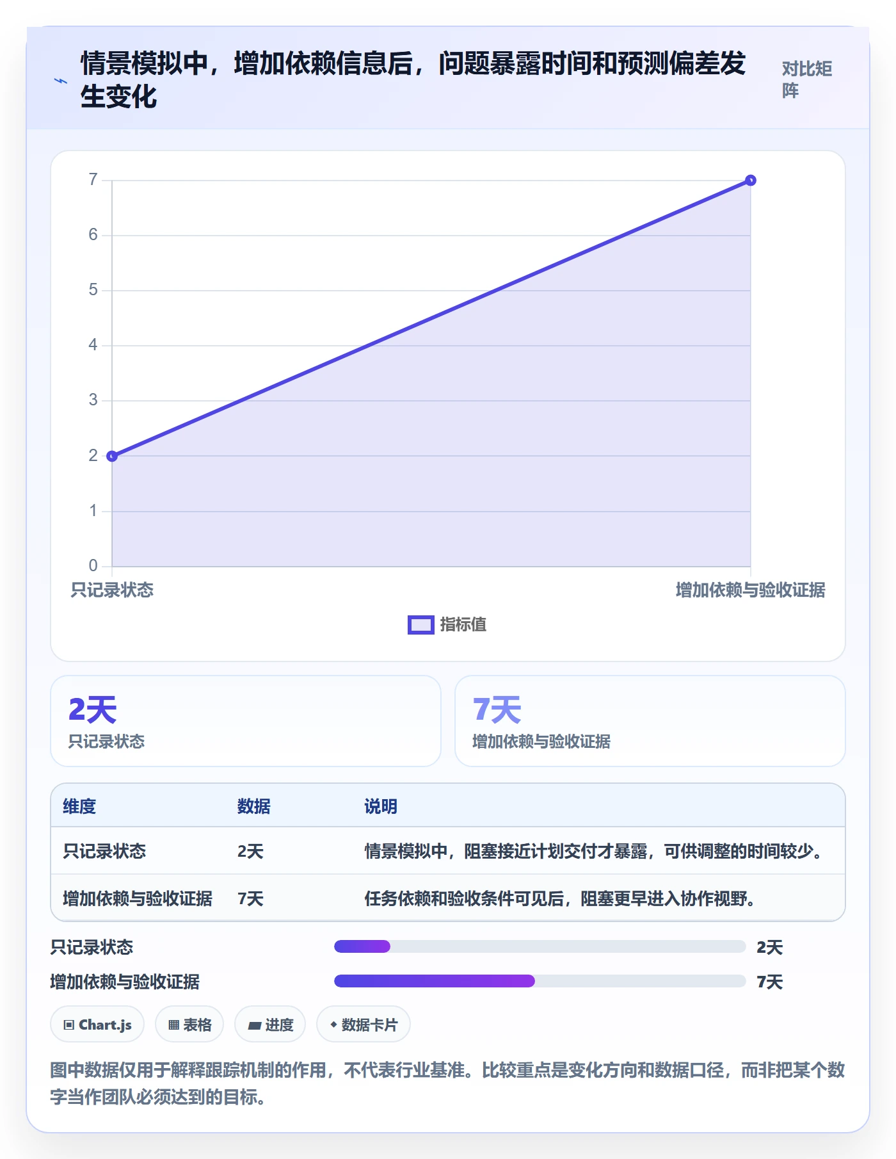Viewport: 896px width, 1159px height.
Task: Click the Chart.js tag chip
Action: point(97,1025)
